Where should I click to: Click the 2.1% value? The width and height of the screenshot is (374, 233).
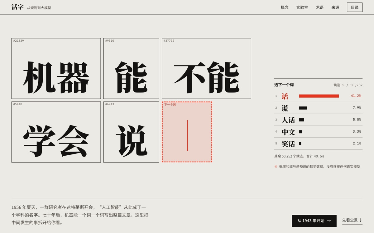point(357,144)
